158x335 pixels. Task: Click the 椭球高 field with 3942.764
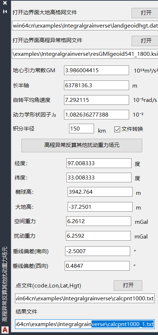point(100,192)
